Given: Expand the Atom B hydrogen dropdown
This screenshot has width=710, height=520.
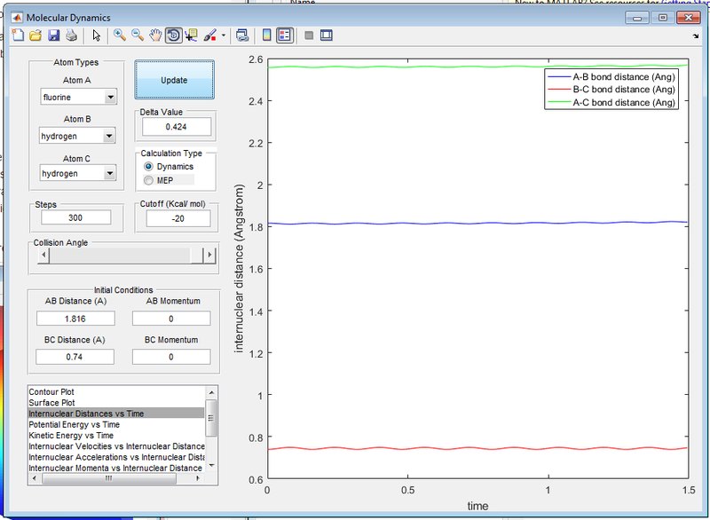Looking at the screenshot, I should [78, 136].
